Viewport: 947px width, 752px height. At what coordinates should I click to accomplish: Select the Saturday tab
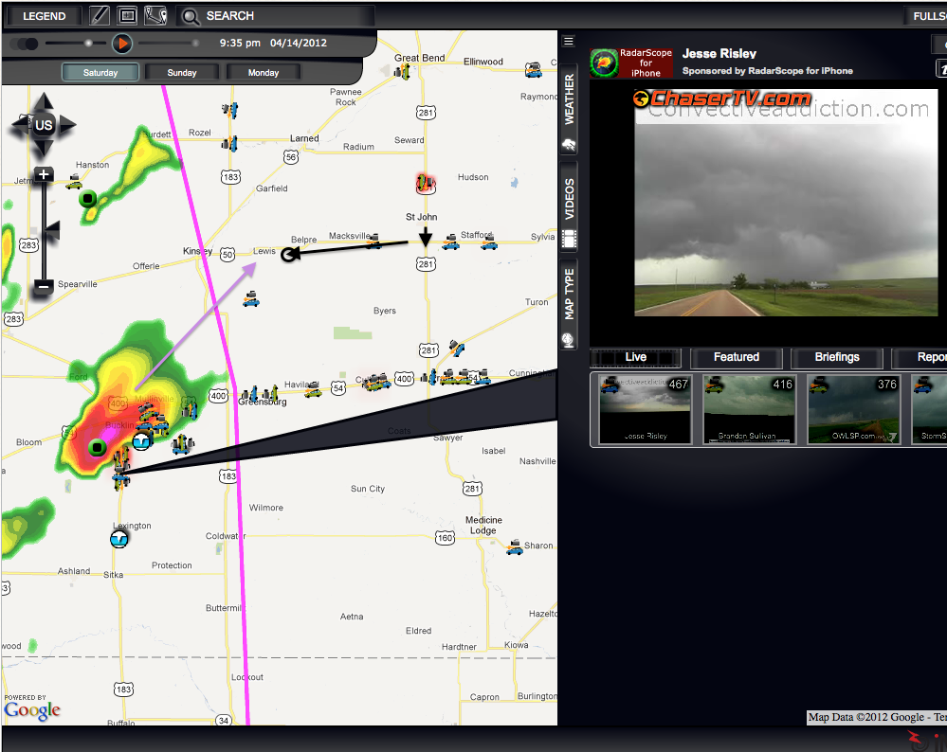pyautogui.click(x=100, y=72)
